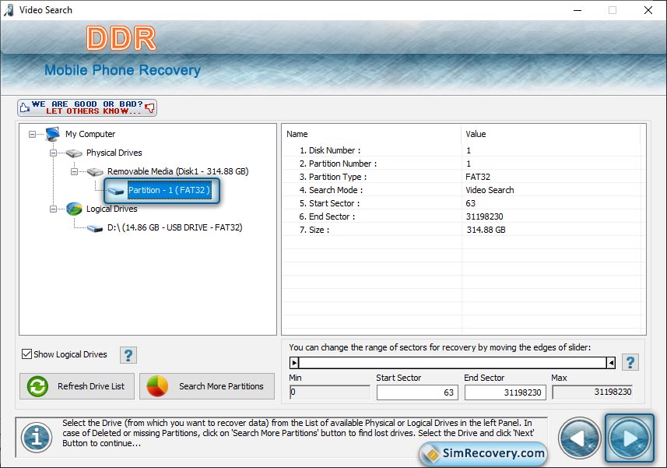Collapse the Physical Drives node
Screen dimensions: 667x468
pos(54,153)
